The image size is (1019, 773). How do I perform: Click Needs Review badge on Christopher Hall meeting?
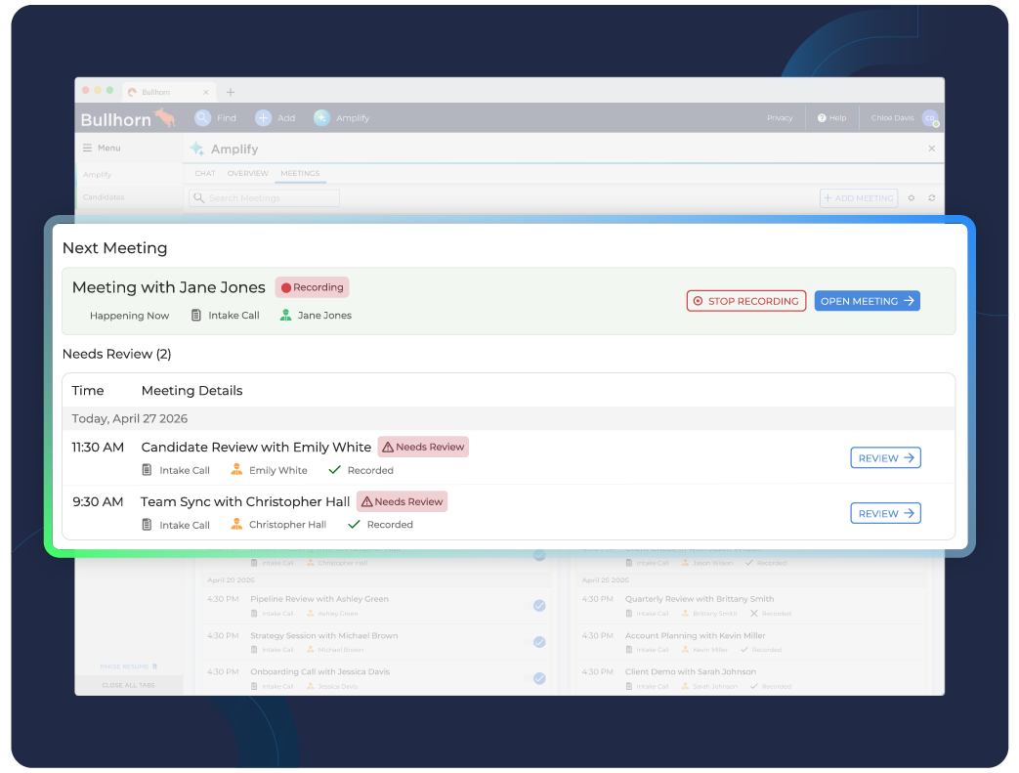click(x=402, y=501)
